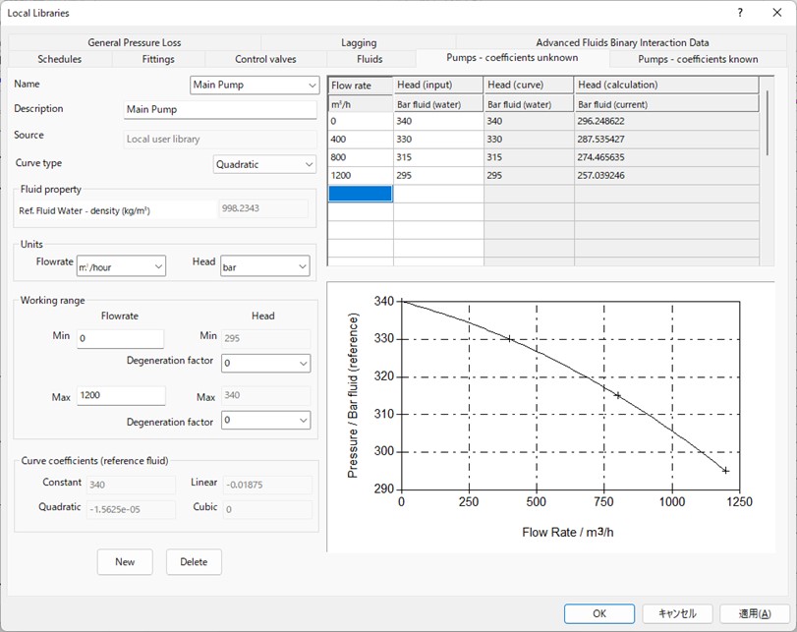Screen dimensions: 797x632
Task: Click the Cubic coefficient field
Action: 268,509
